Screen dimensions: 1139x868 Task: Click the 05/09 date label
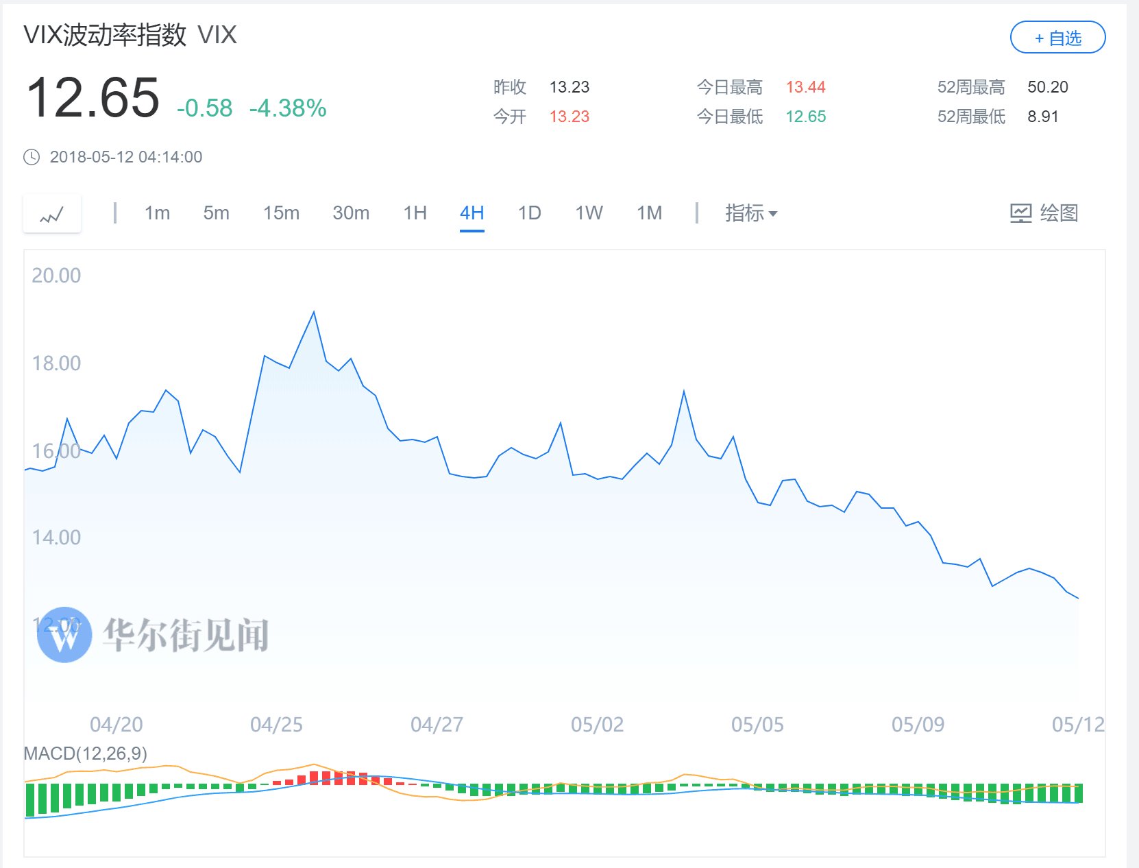point(918,725)
